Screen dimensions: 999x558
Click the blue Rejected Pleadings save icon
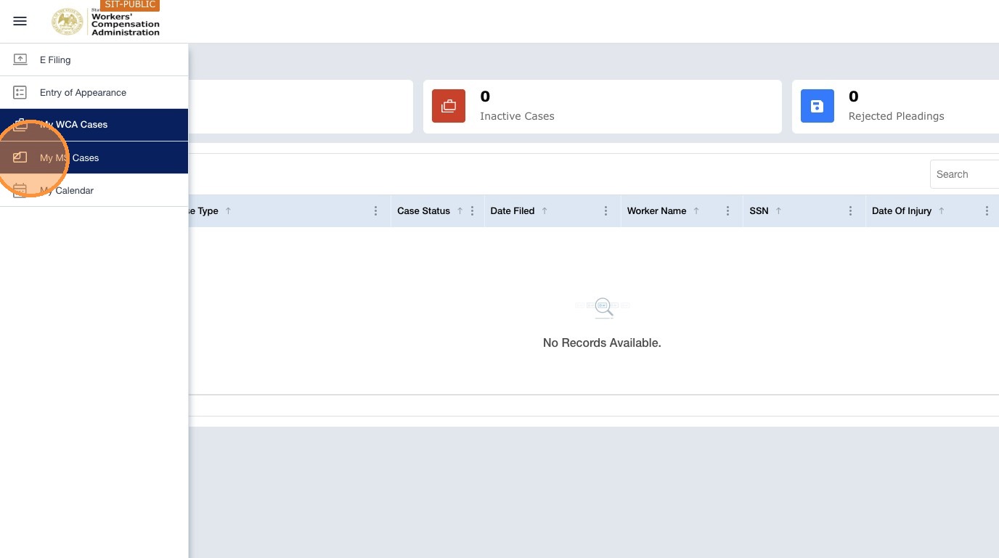[x=817, y=106]
